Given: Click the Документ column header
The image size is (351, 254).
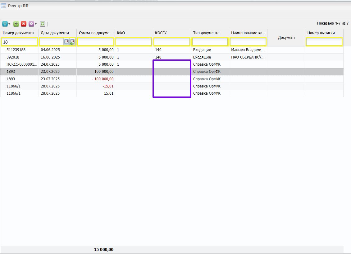Looking at the screenshot, I should point(286,38).
